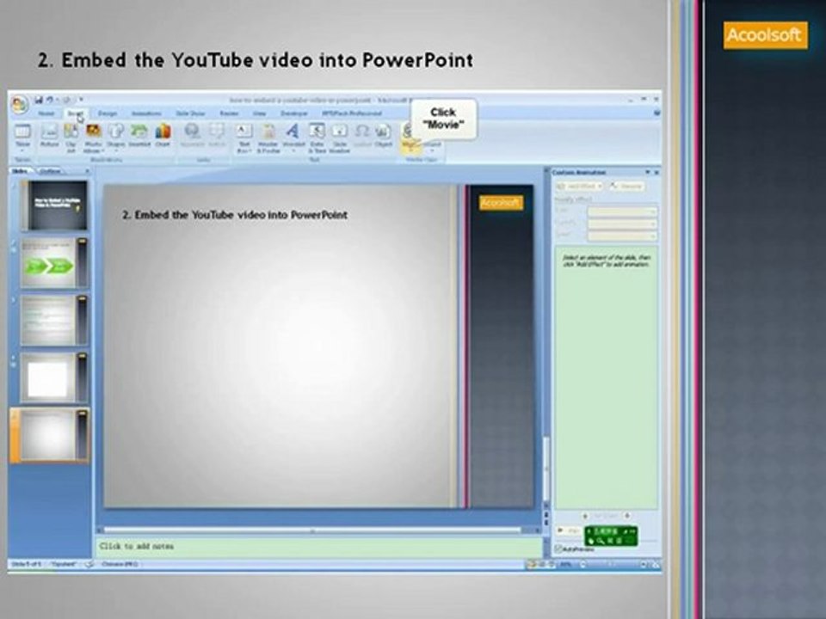826x619 pixels.
Task: Open the Custom Animation pane options arrow
Action: [647, 172]
